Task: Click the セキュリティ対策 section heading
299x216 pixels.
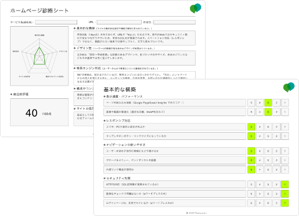Action: click(x=117, y=178)
